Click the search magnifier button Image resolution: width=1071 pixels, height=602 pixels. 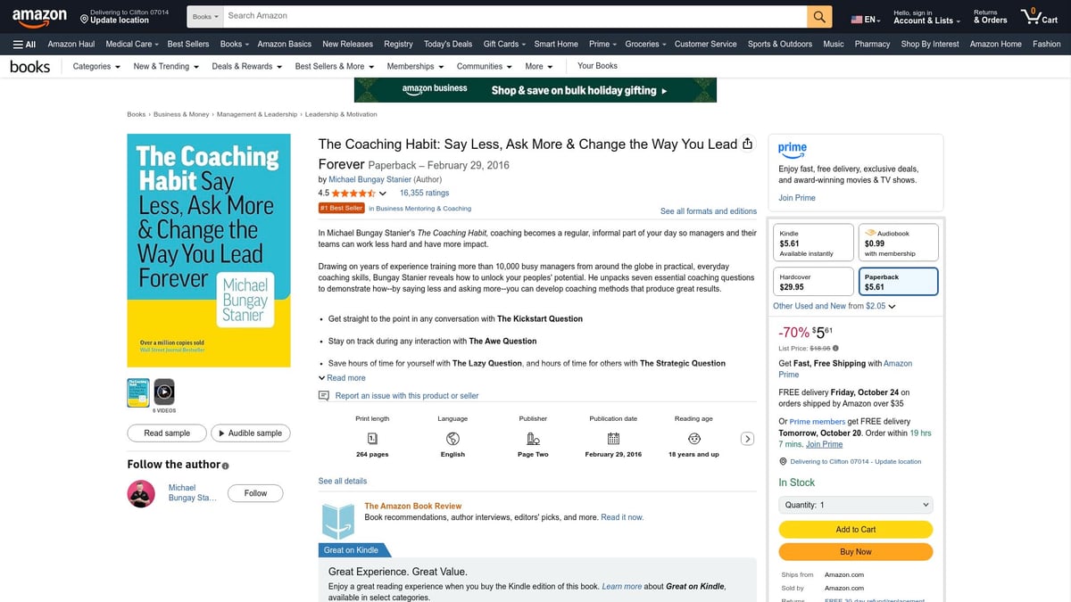[x=819, y=16]
